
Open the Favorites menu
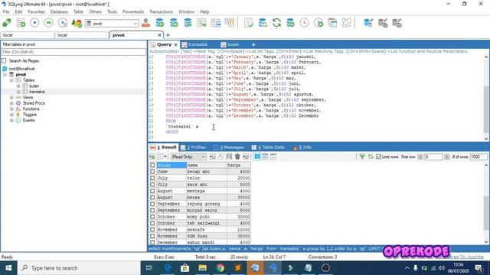[x=36, y=11]
